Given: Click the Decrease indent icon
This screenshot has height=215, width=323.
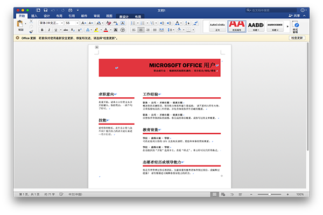Looking at the screenshot, I should tap(162, 23).
